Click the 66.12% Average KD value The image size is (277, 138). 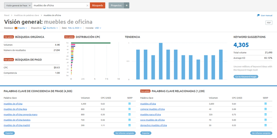pyautogui.click(x=269, y=58)
